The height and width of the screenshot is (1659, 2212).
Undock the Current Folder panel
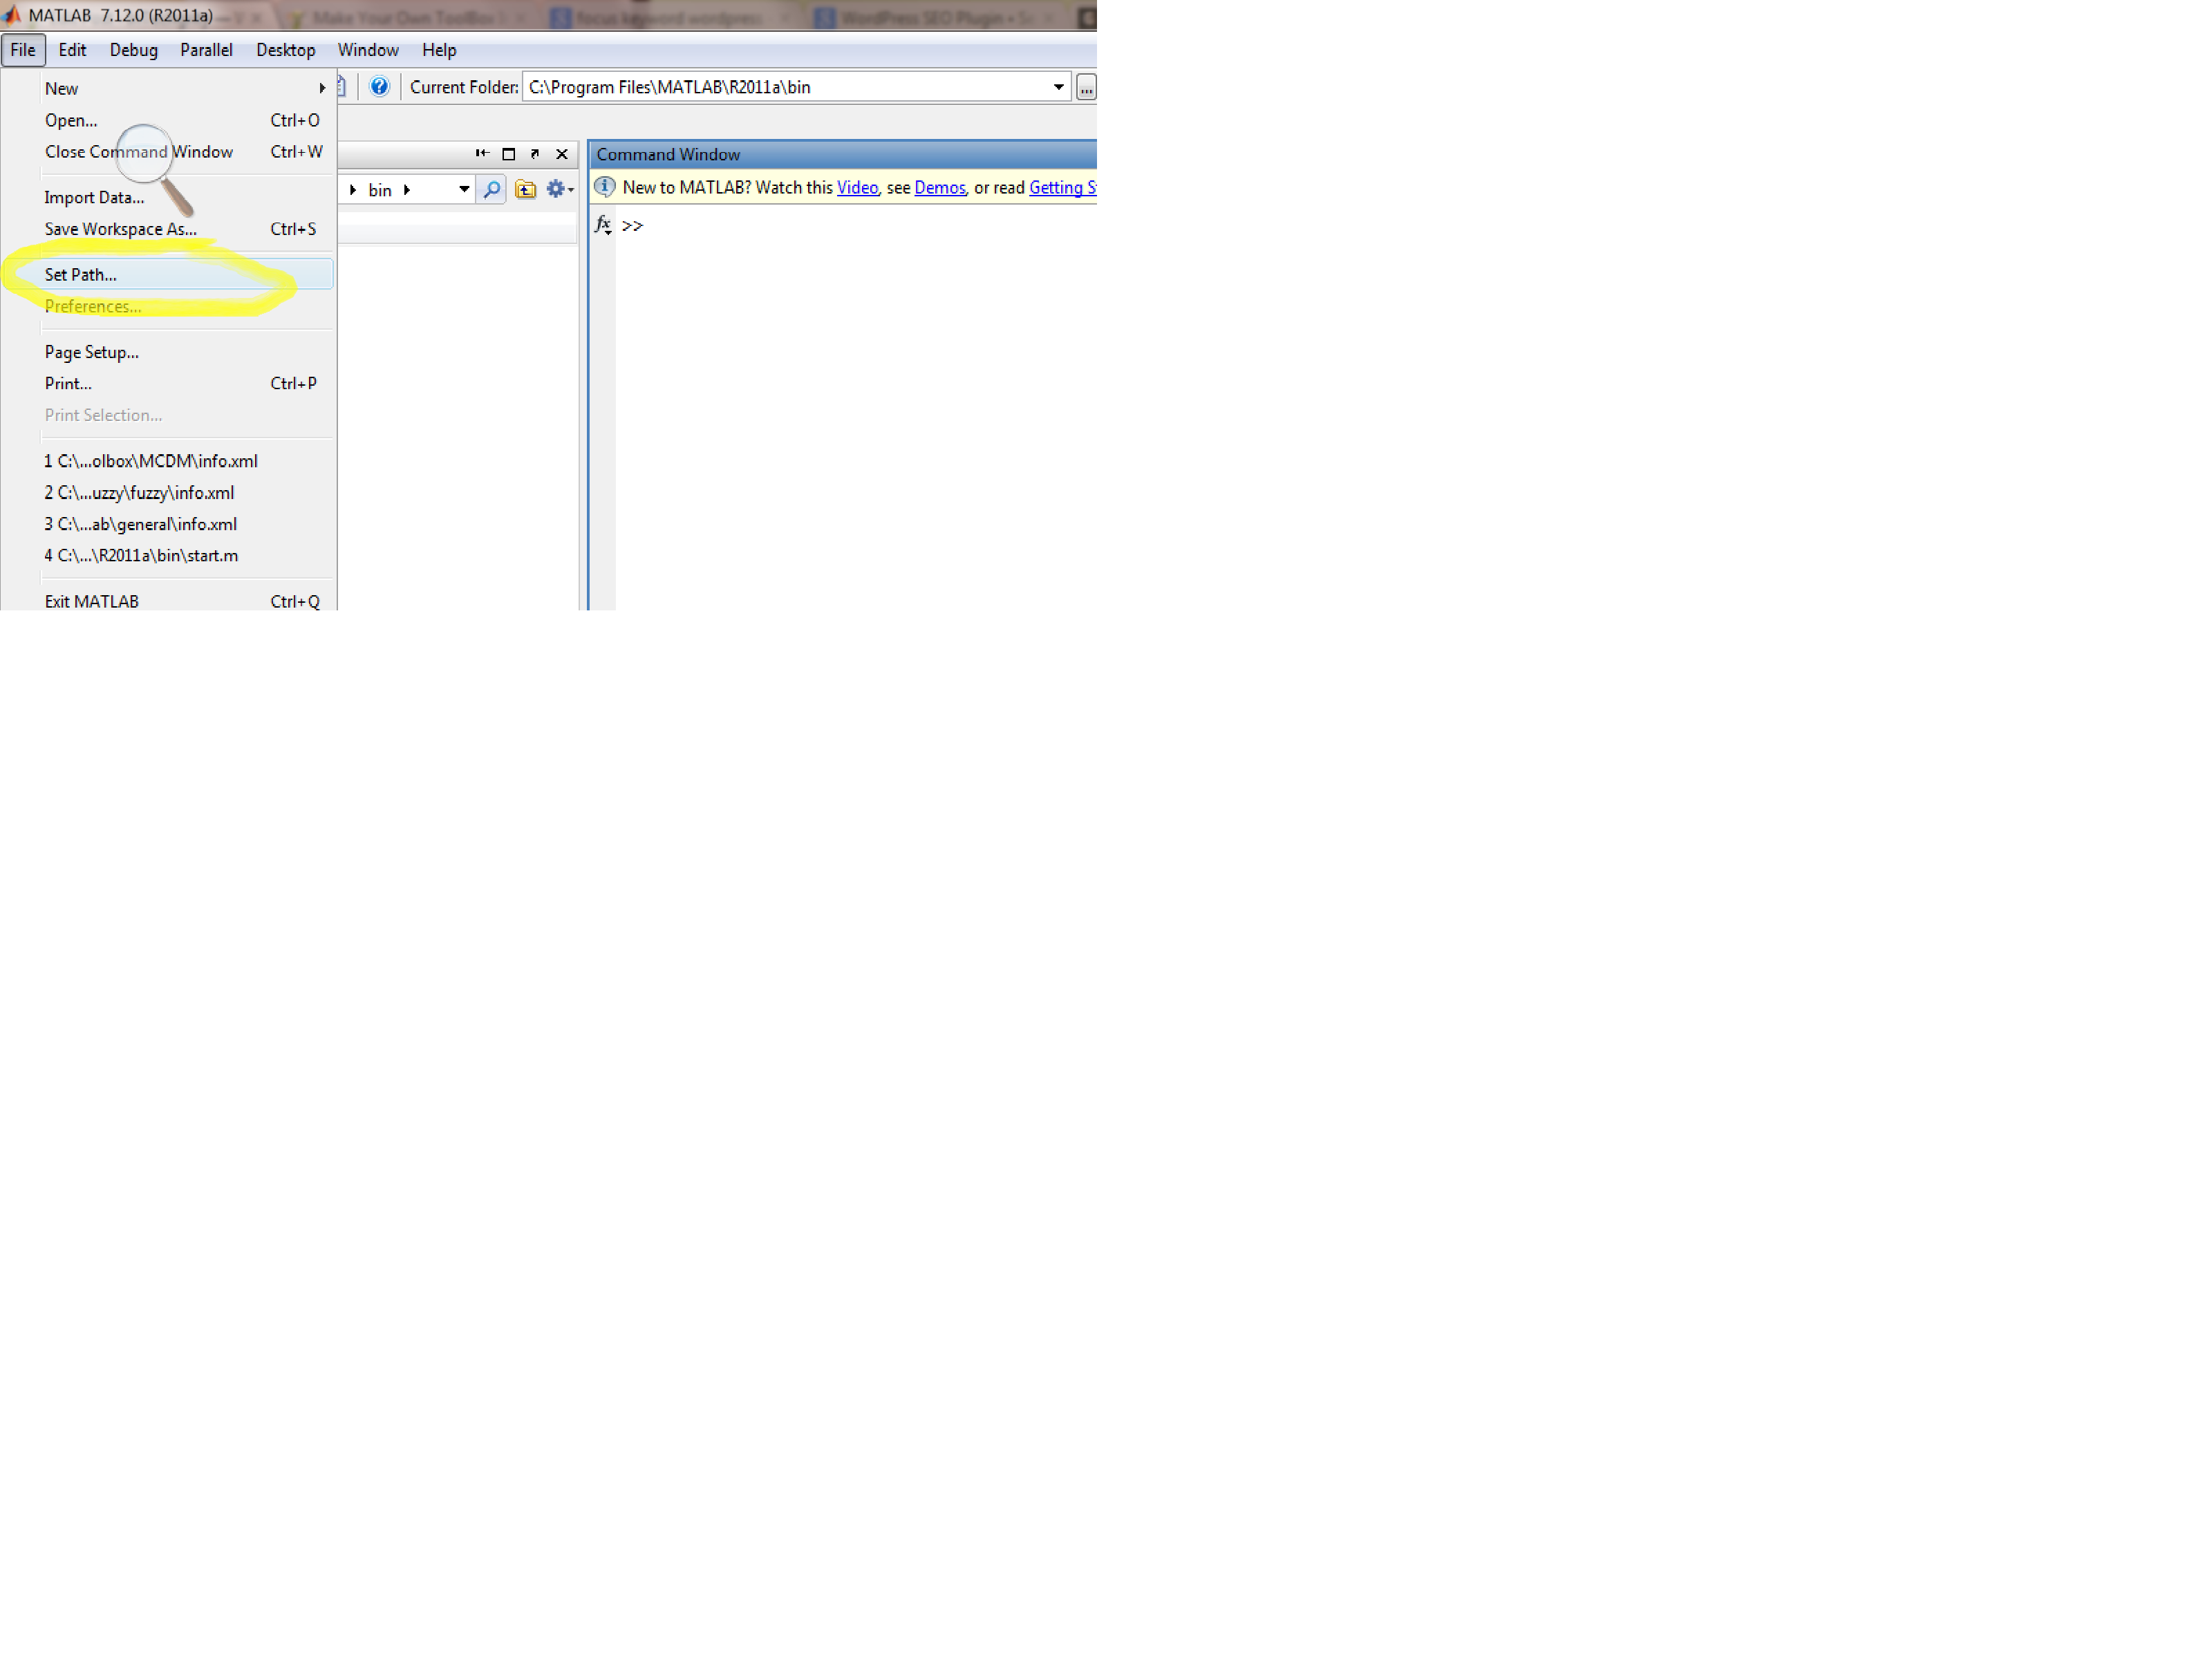535,154
